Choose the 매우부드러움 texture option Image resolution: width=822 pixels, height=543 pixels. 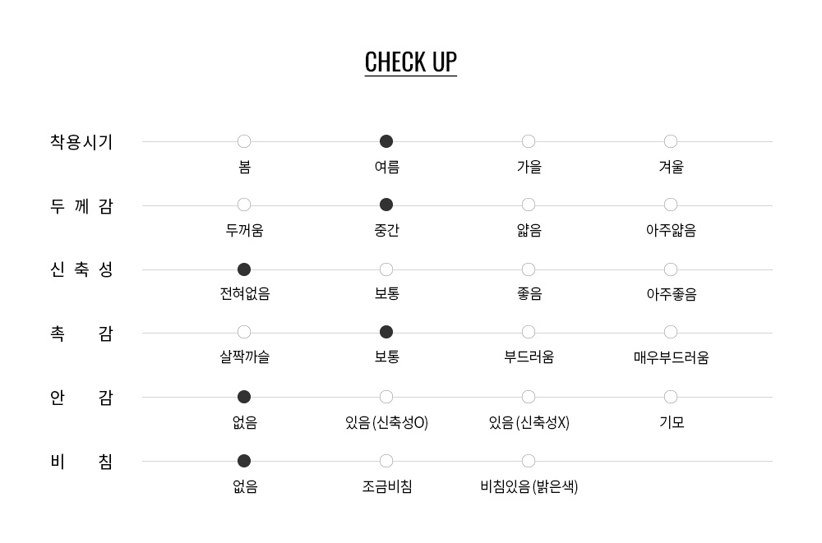pos(671,332)
